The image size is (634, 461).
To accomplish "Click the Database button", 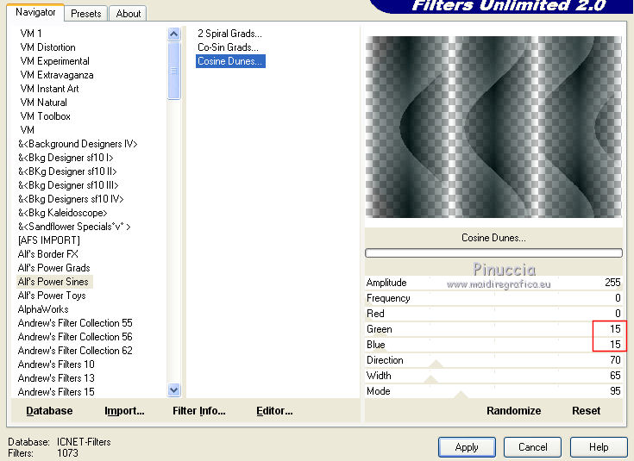I will click(x=49, y=411).
